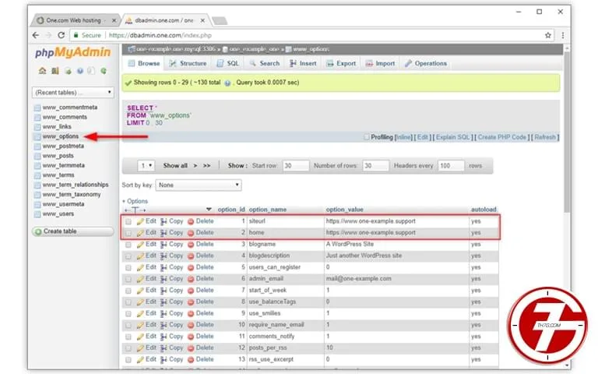
Task: Click the reload navigation green icon
Action: coord(104,71)
